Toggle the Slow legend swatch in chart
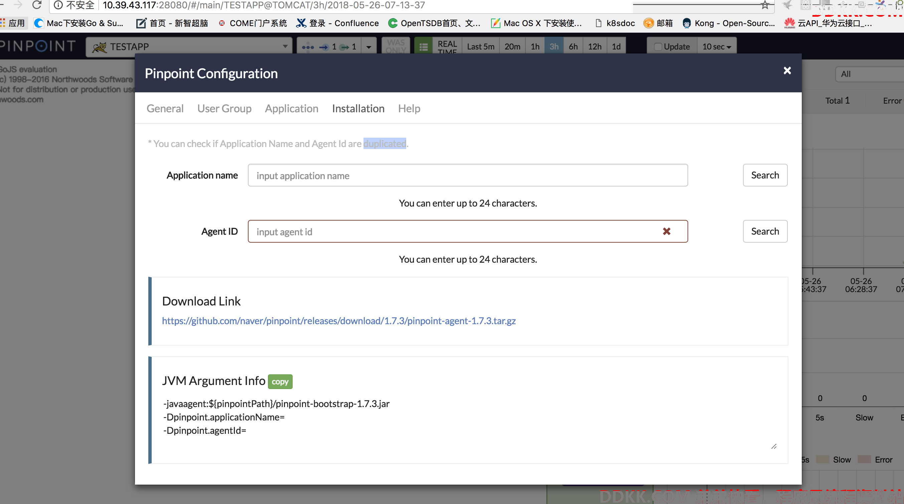Viewport: 904px width, 504px height. tap(822, 460)
